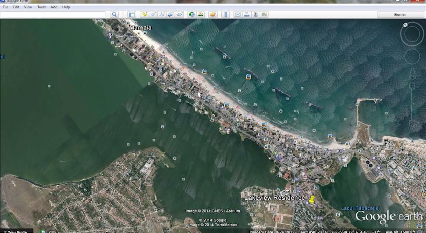Click the Lakeview Residence yellow pushpin

pos(312,199)
